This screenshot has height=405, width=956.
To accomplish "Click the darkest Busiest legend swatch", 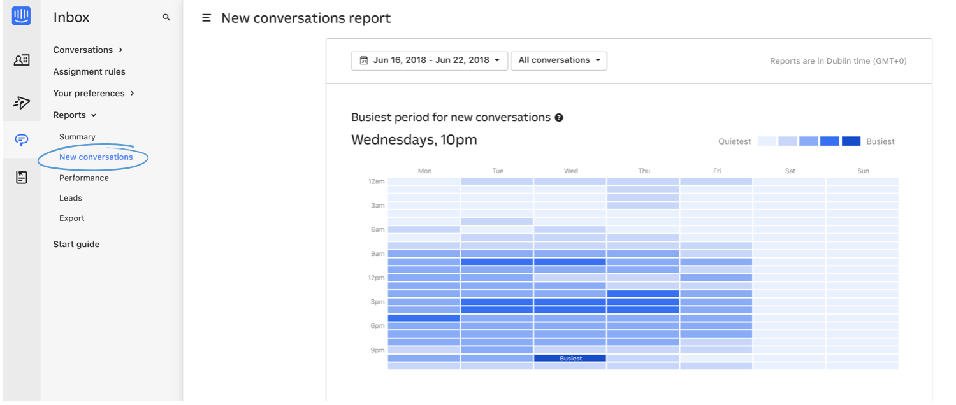I will (851, 141).
